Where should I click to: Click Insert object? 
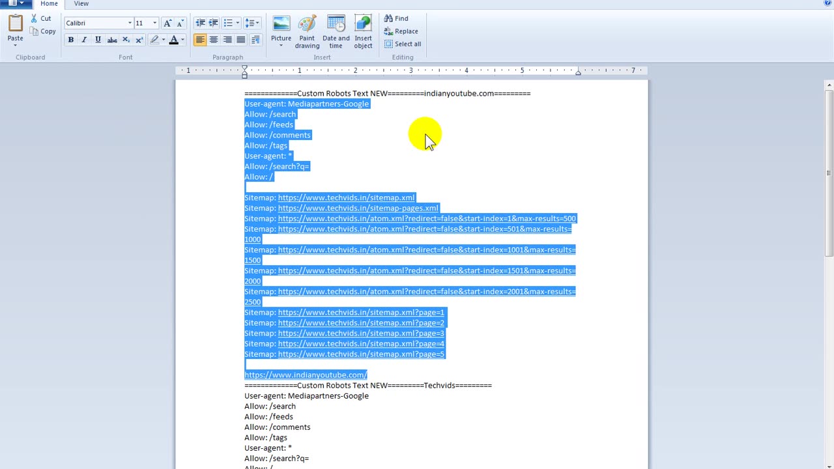(363, 31)
